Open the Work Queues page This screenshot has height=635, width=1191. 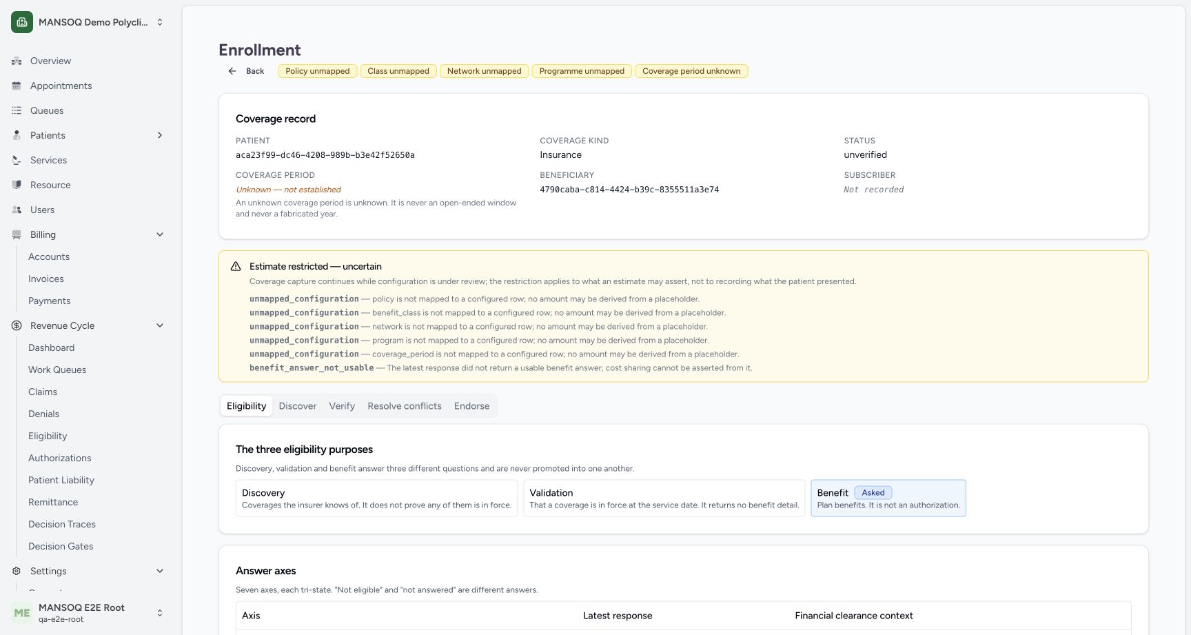tap(57, 370)
